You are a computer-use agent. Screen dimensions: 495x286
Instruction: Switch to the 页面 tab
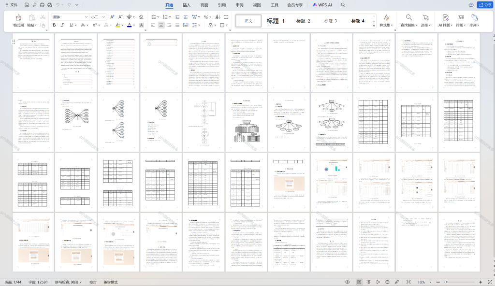(204, 5)
